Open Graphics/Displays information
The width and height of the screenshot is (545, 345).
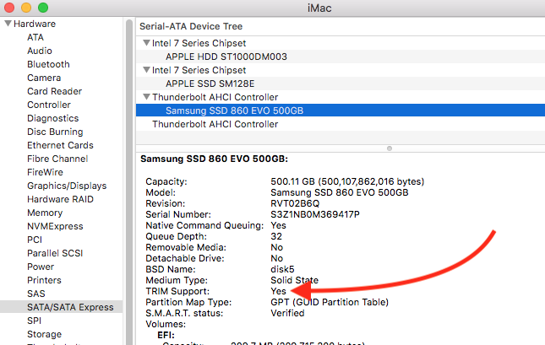tap(67, 186)
